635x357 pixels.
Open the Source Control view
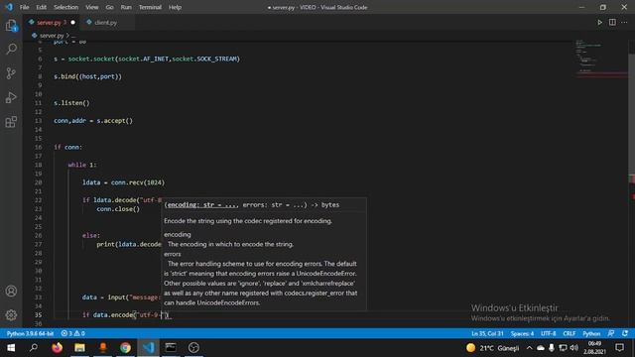tap(11, 73)
